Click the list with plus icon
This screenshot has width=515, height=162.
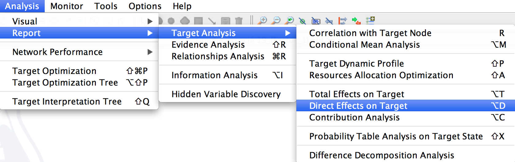370,20
